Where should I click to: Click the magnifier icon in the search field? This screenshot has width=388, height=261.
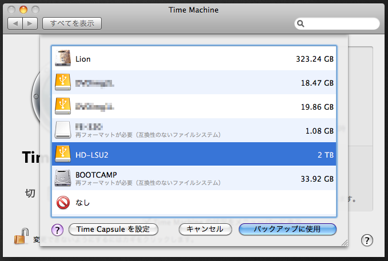tap(301, 23)
